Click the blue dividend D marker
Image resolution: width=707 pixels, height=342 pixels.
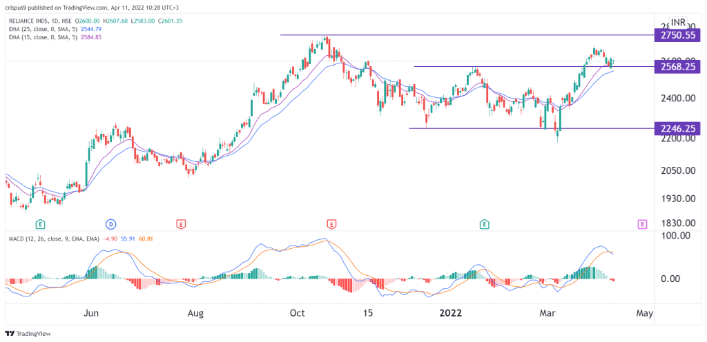[110, 223]
